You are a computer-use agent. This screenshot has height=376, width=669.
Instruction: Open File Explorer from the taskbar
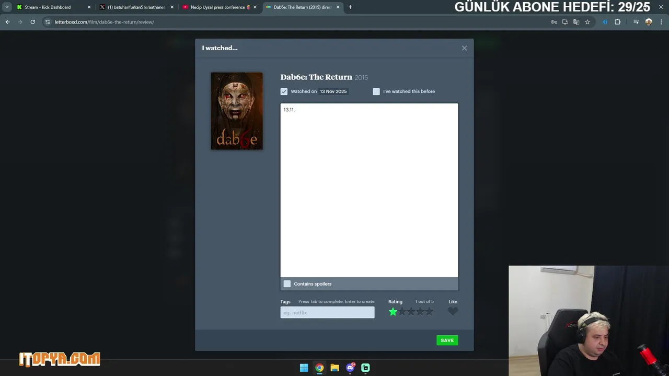point(334,368)
